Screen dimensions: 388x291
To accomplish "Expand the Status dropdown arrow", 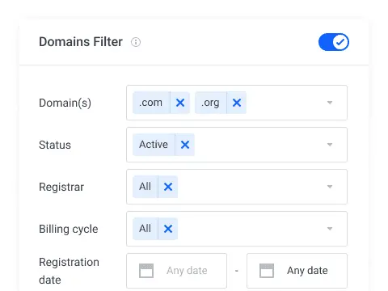I will [x=330, y=145].
